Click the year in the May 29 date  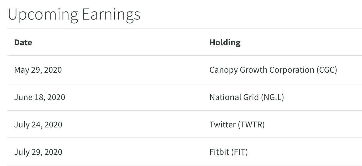pos(53,70)
